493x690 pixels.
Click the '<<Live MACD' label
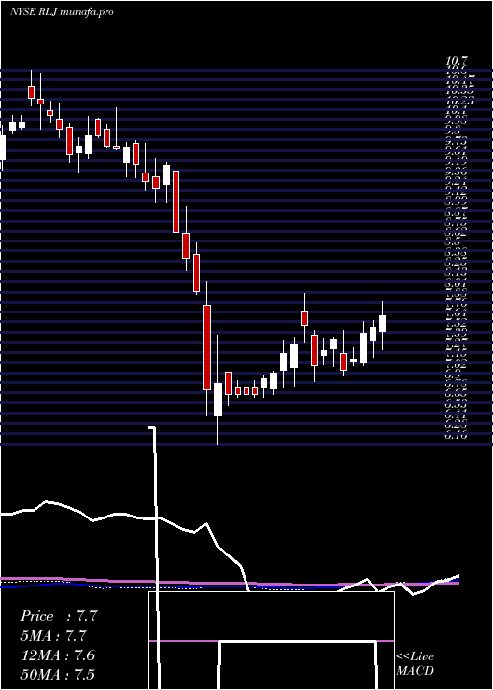pos(415,664)
